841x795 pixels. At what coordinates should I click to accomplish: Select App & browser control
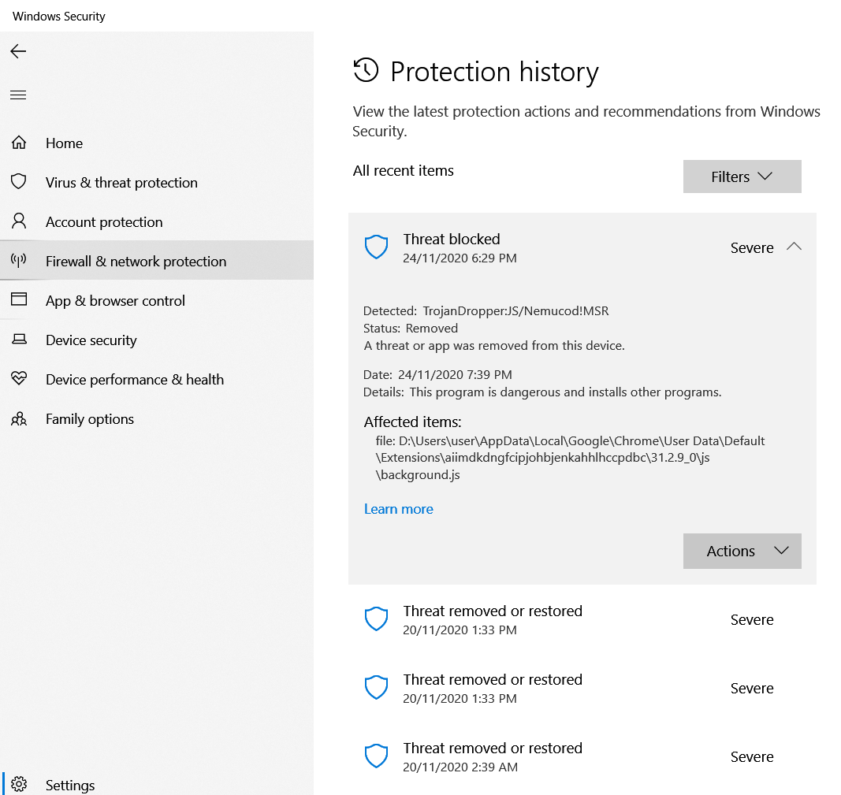(x=157, y=301)
